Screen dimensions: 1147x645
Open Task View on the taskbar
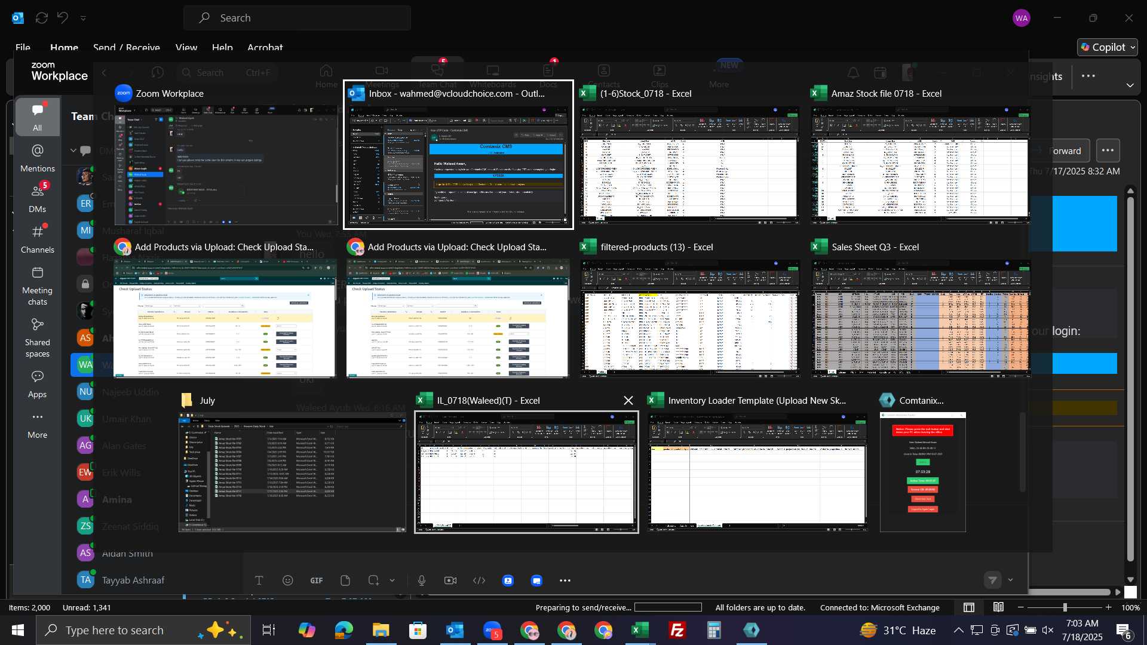(x=269, y=630)
